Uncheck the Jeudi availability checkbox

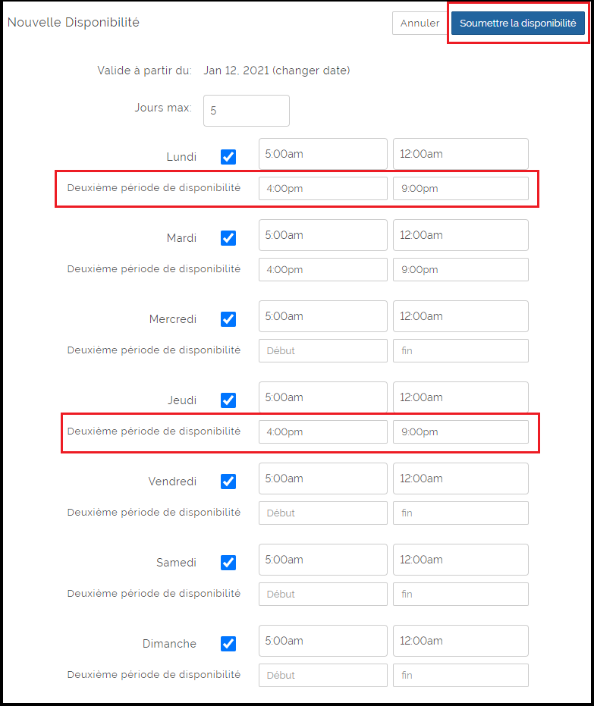click(x=228, y=400)
